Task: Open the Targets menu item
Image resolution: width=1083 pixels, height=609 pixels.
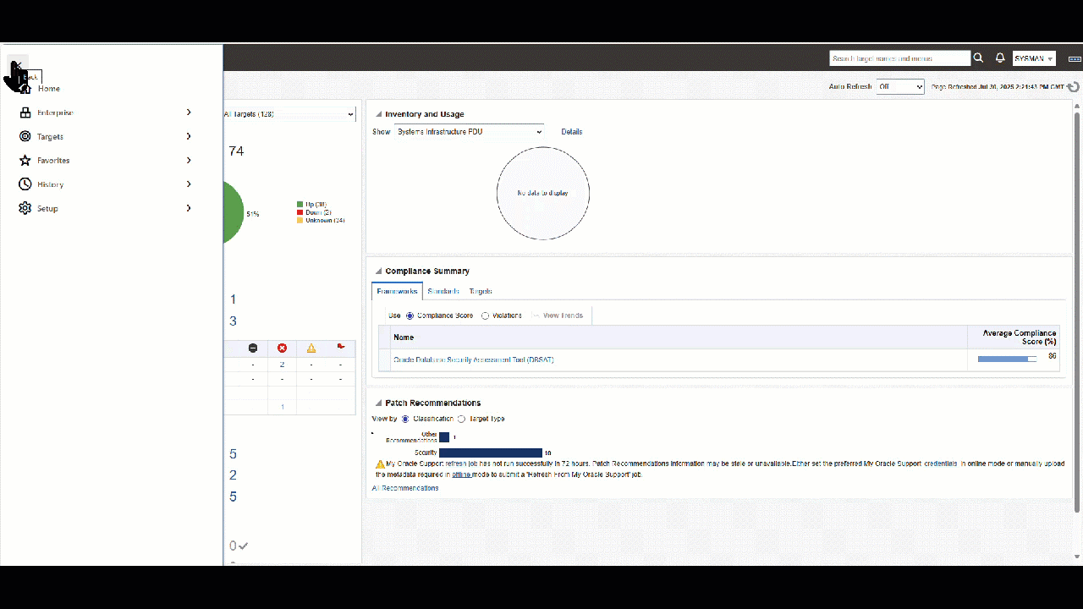Action: [50, 137]
